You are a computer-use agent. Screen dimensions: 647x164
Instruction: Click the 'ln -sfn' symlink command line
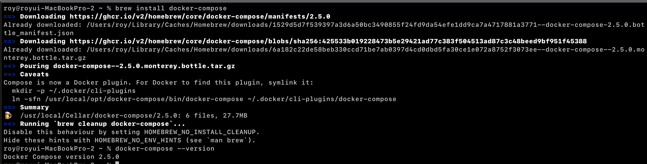point(204,99)
